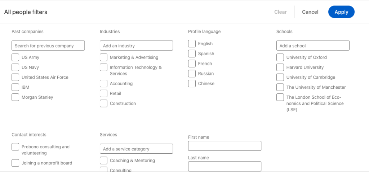Click the Clear filters link
The image size is (369, 172).
pyautogui.click(x=280, y=12)
